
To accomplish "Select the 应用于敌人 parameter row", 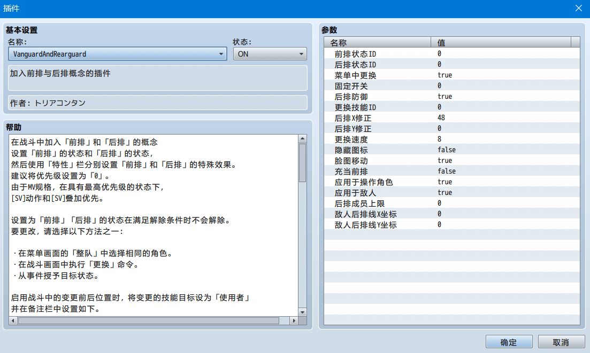I will pyautogui.click(x=452, y=193).
